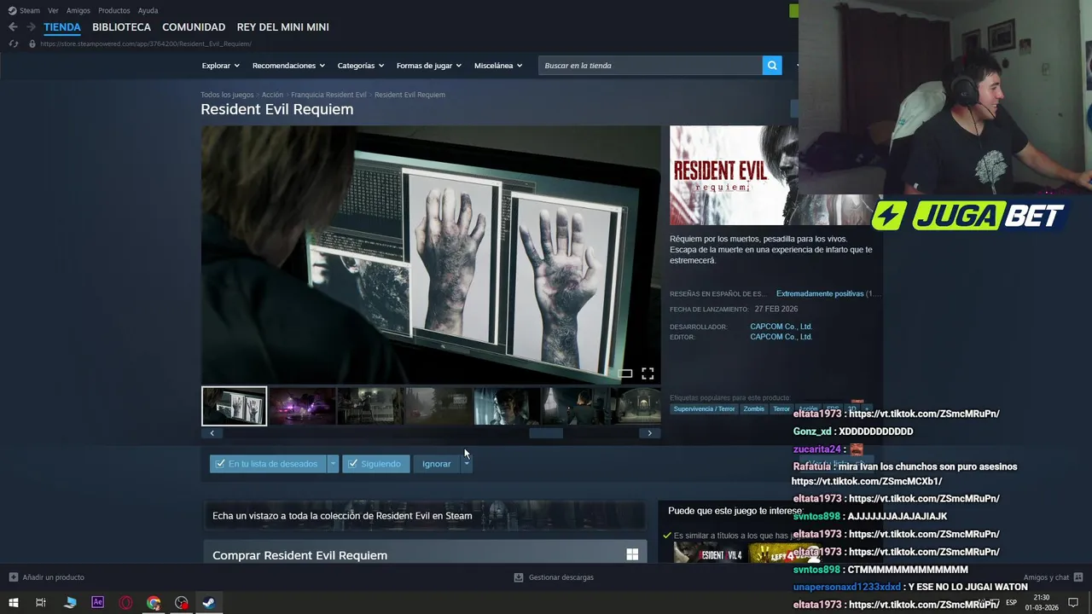
Task: Select the purple-lit second screenshot thumbnail
Action: coord(303,406)
